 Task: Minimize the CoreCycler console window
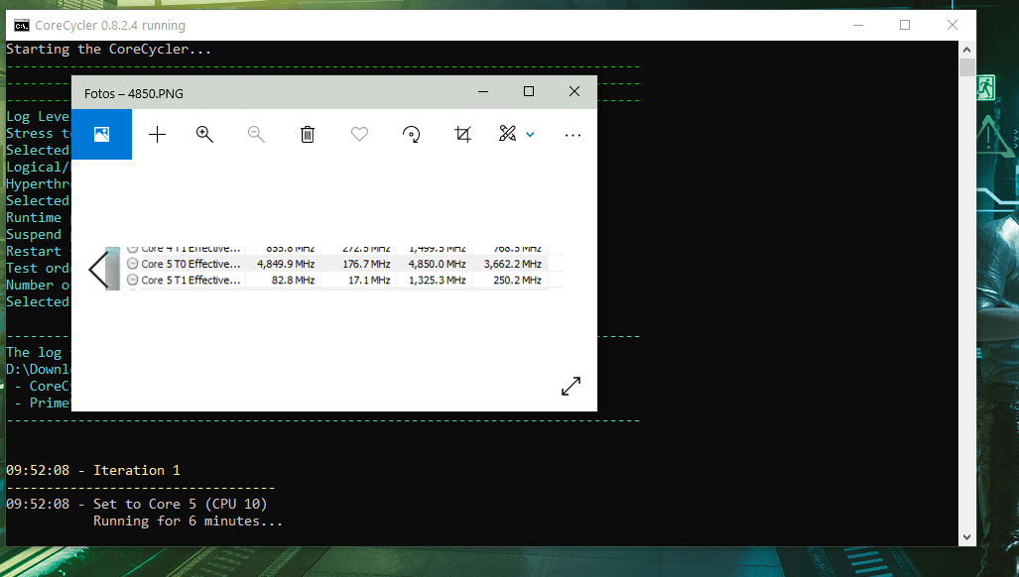[x=858, y=26]
